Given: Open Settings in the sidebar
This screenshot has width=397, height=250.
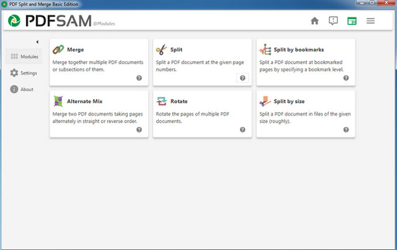Looking at the screenshot, I should click(x=23, y=73).
